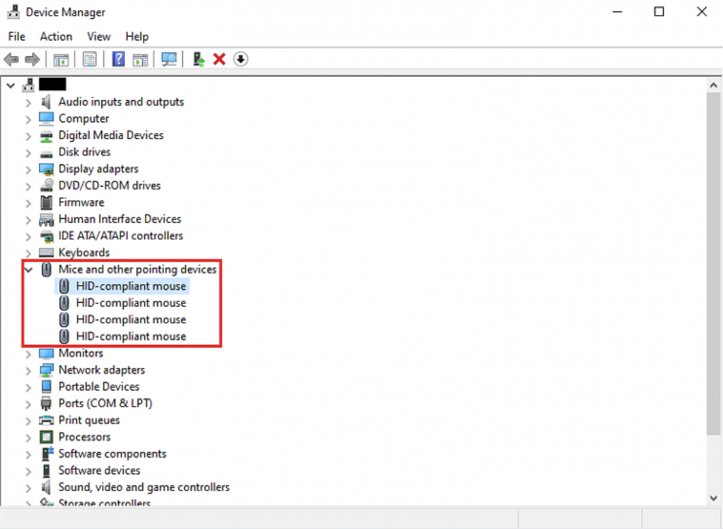Click the Display adapters icon
The image size is (723, 529).
pos(46,169)
